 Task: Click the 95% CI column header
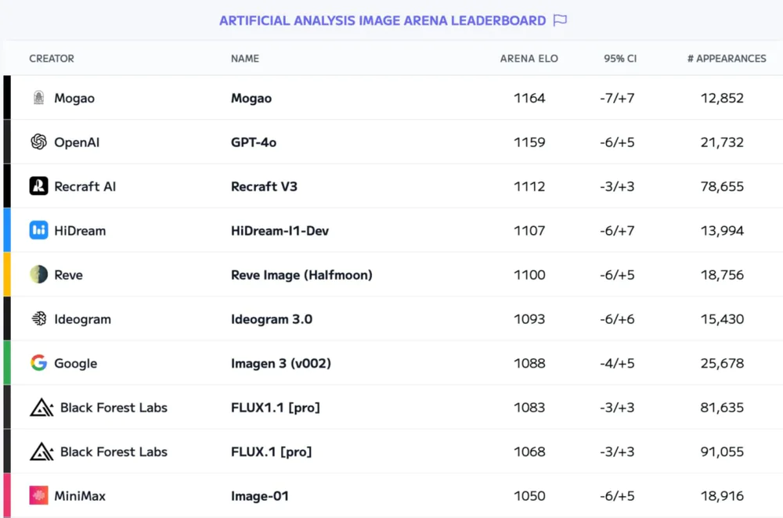coord(620,59)
